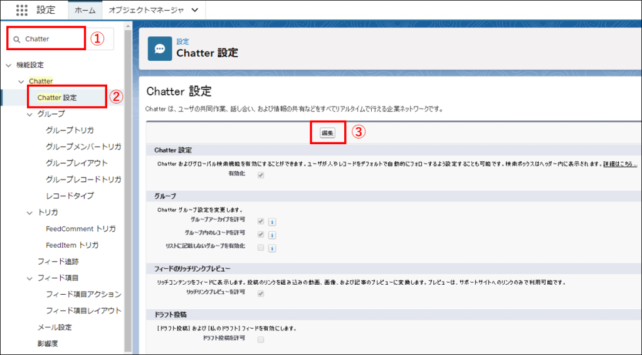642x355 pixels.
Task: Follow the 詳細はこちら link
Action: (x=620, y=164)
